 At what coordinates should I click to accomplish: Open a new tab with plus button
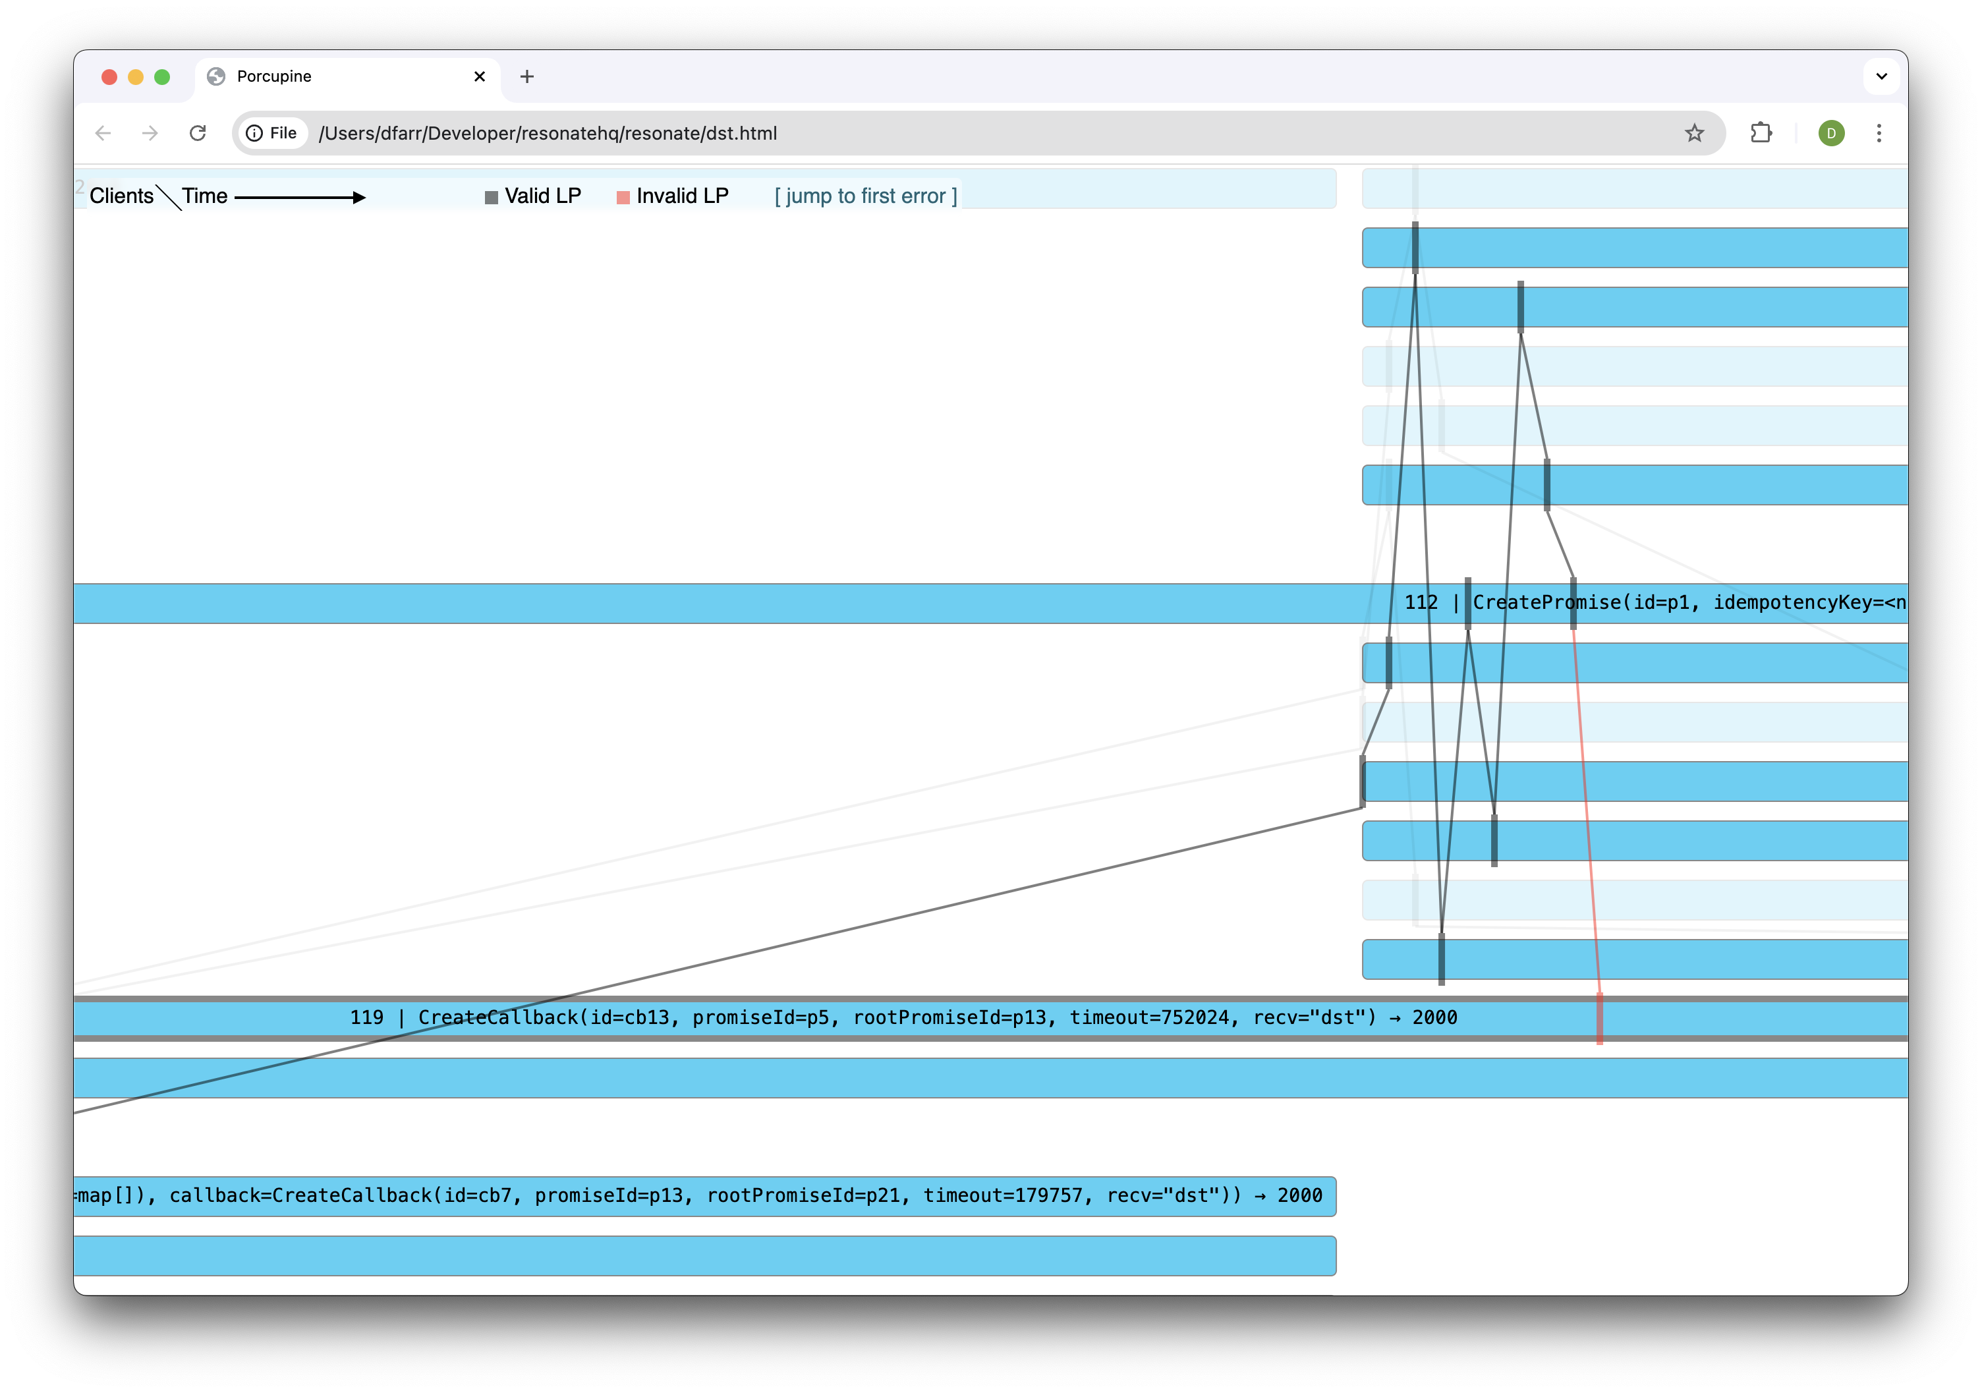pyautogui.click(x=526, y=77)
